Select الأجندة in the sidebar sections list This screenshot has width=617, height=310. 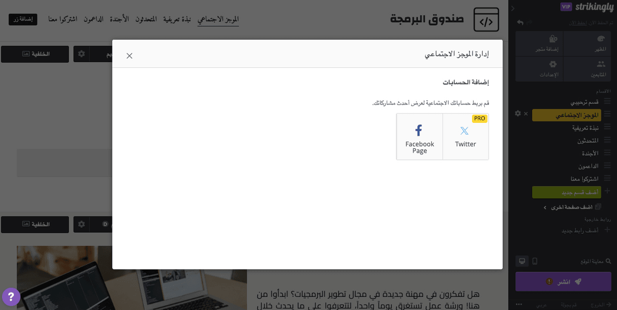coord(590,153)
